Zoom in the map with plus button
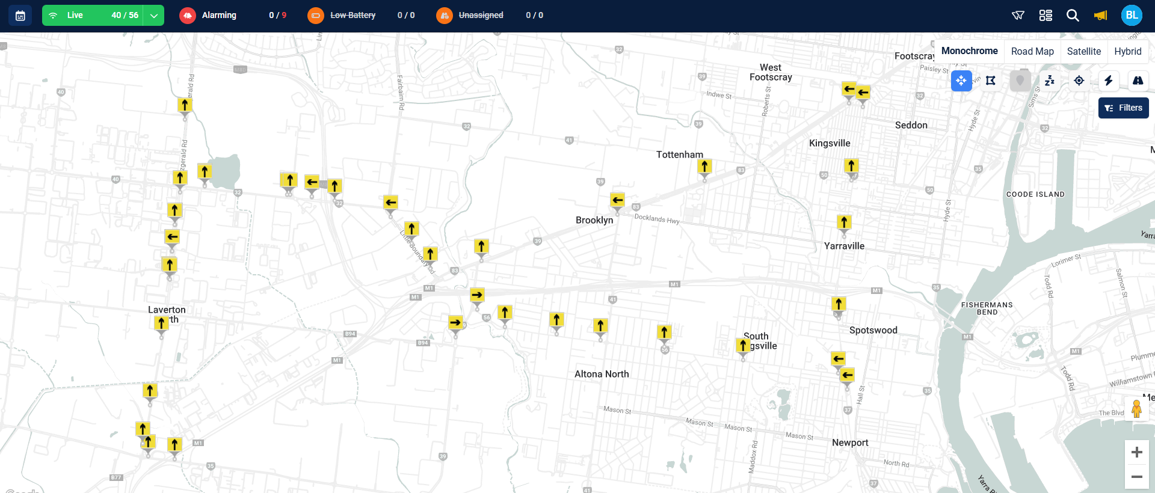 point(1137,452)
